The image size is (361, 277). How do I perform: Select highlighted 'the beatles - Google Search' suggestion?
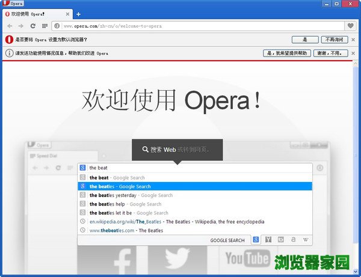point(195,186)
